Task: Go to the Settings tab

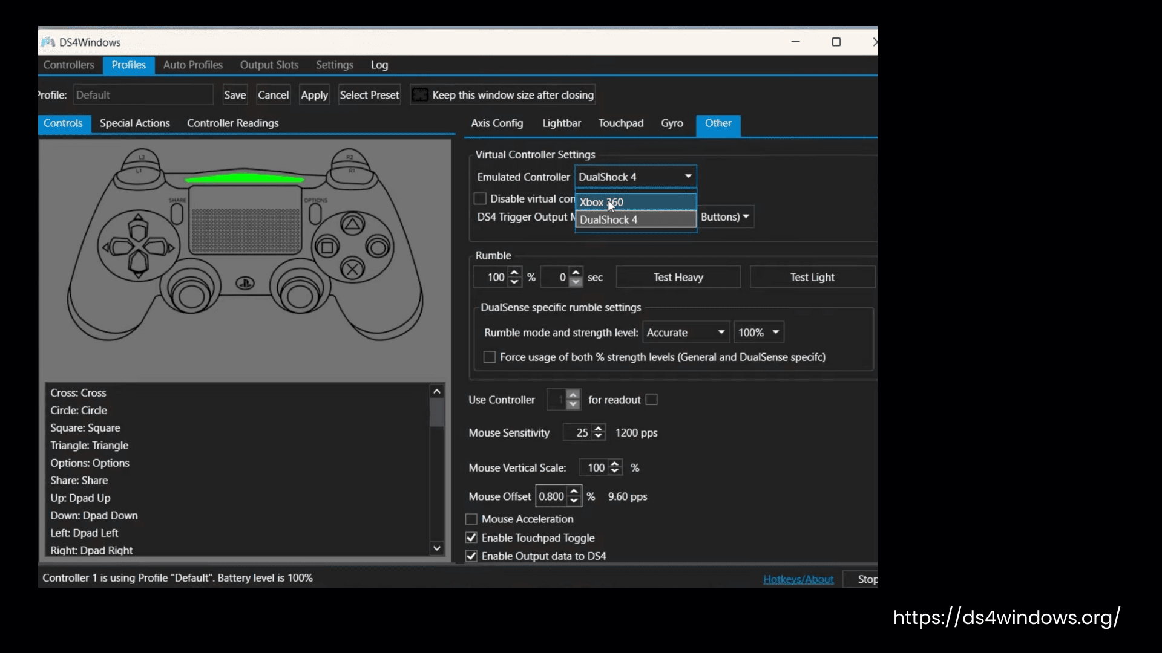Action: pos(334,65)
